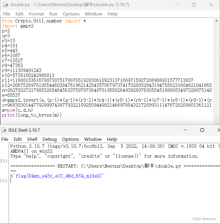The width and height of the screenshot is (220, 223).
Task: Click the 'd=gmpy2.invert' line
Action: point(107,100)
